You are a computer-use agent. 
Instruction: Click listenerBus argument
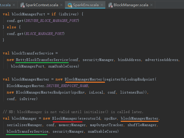[131, 92]
